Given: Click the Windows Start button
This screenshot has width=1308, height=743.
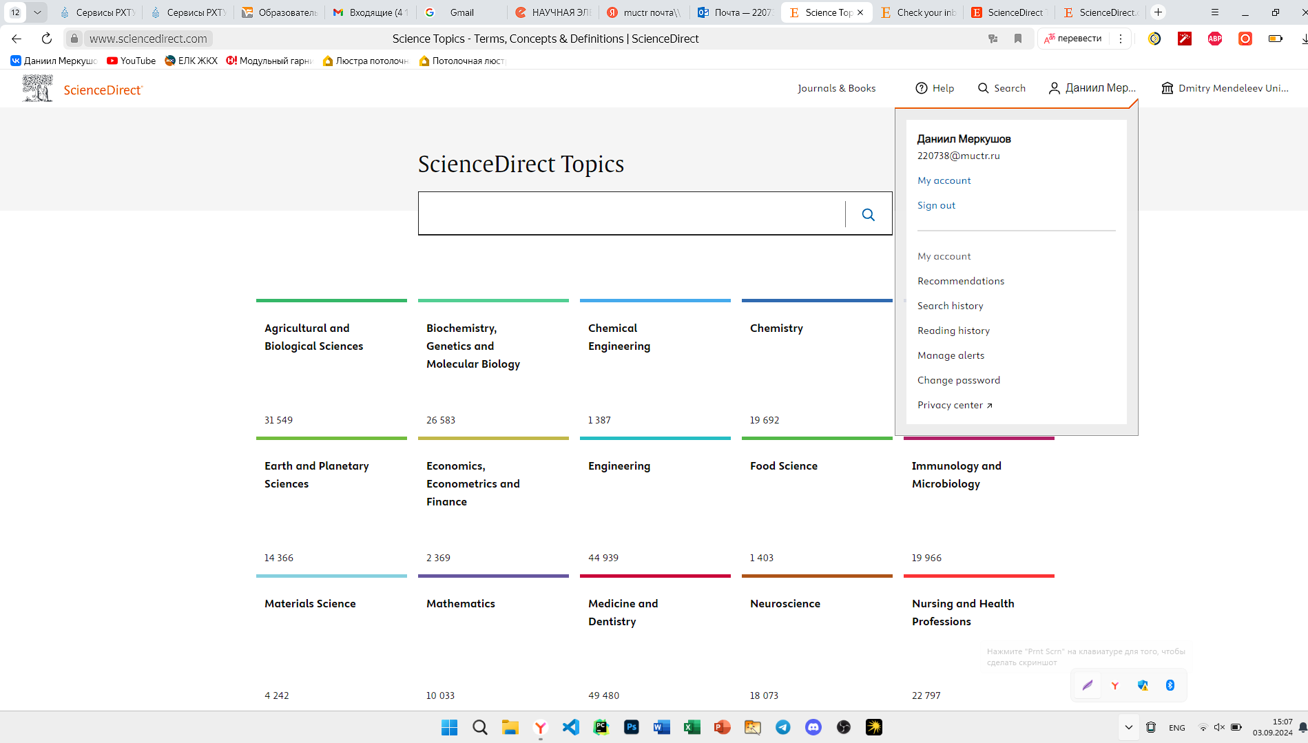Looking at the screenshot, I should point(449,727).
